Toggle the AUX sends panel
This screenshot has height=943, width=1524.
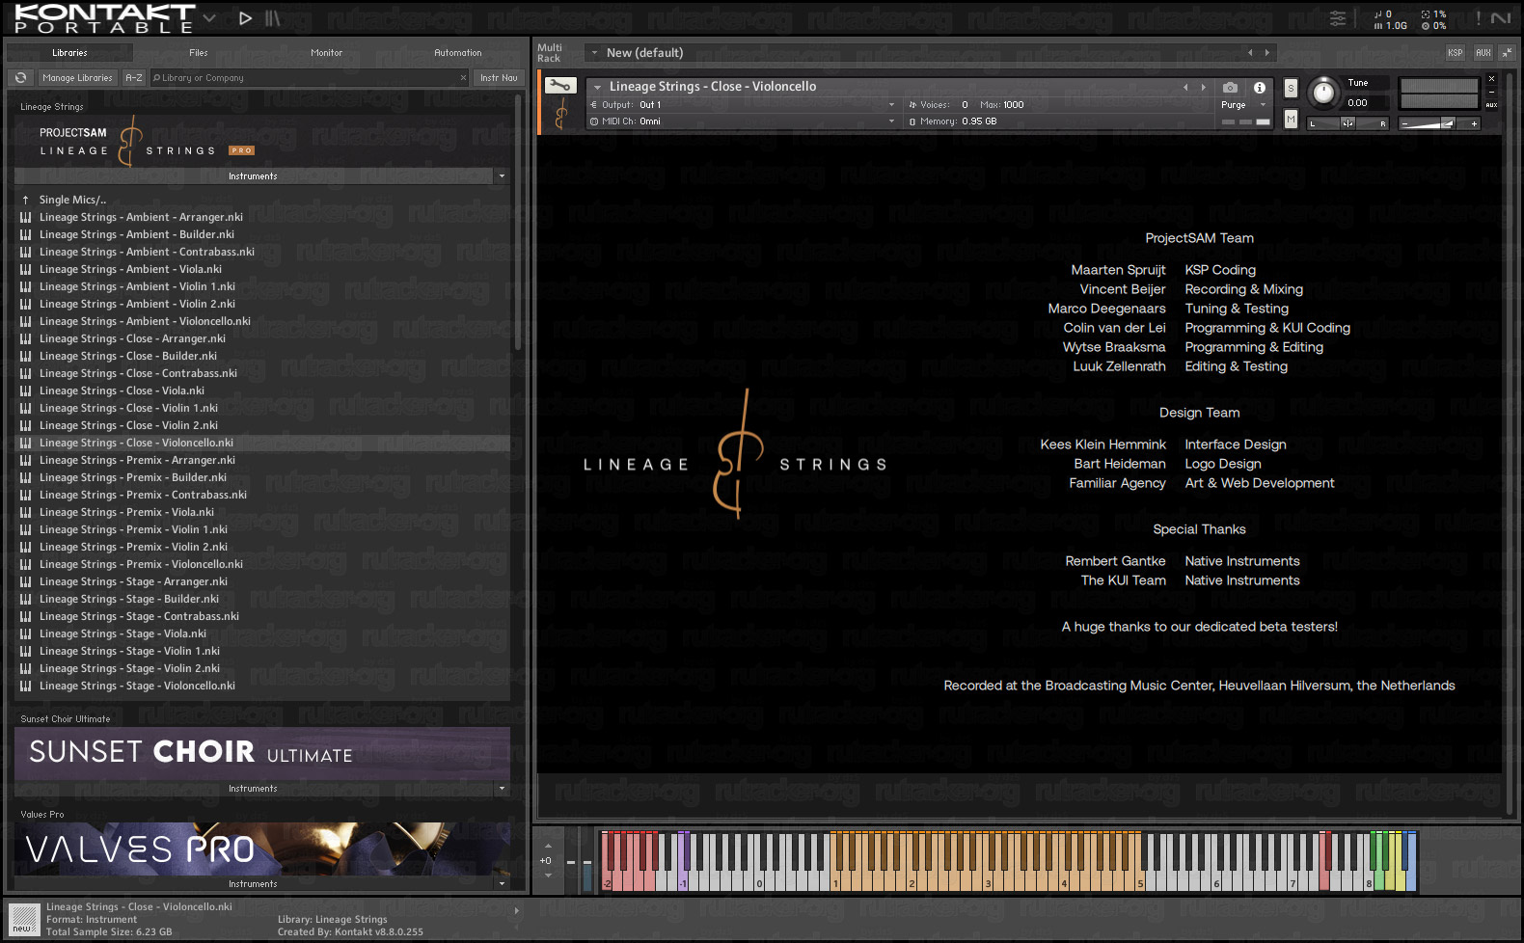(x=1483, y=53)
